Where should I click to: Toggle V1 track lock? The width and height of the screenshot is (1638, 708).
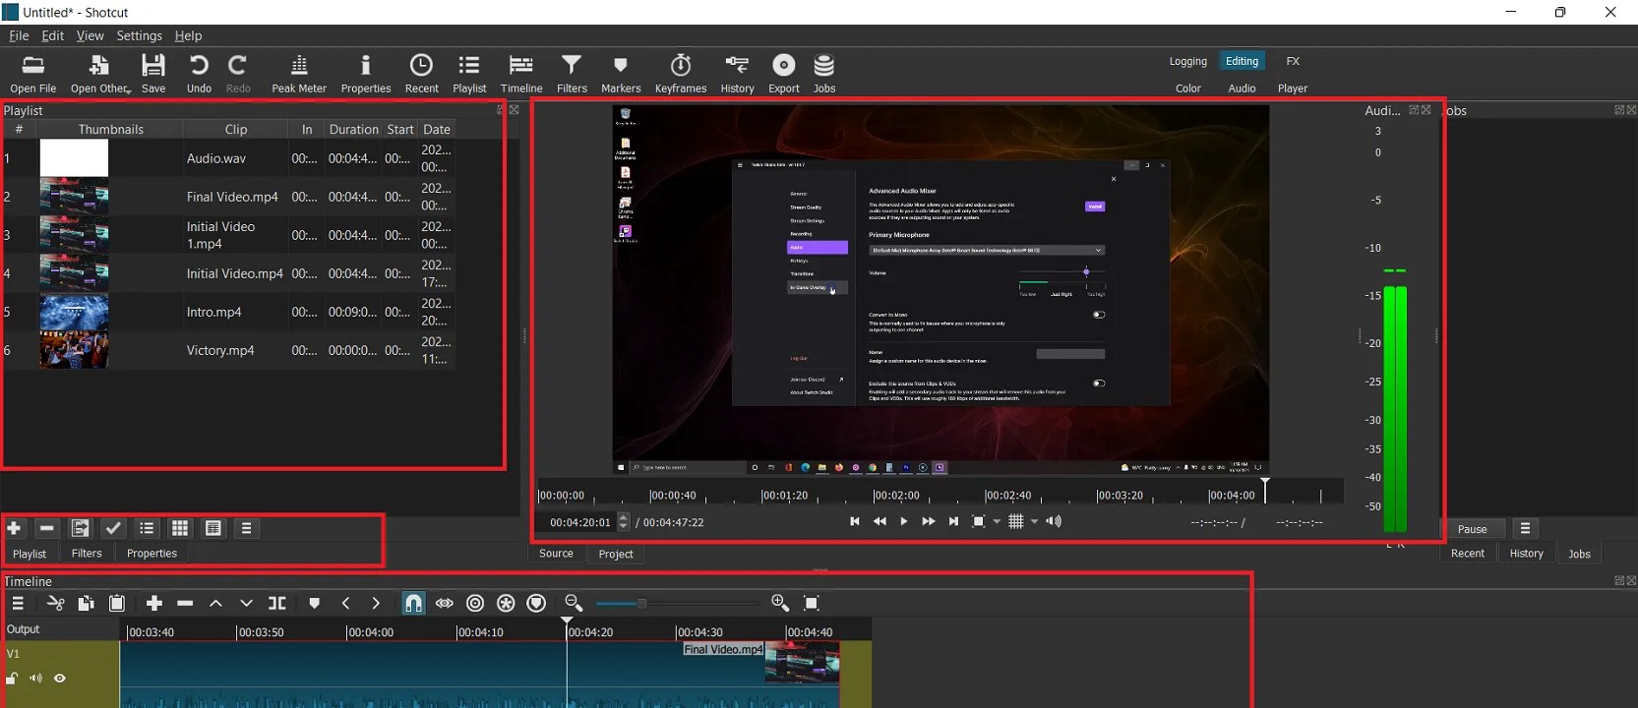point(12,678)
